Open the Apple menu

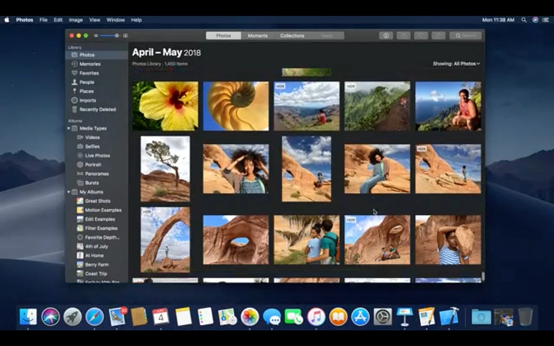tap(7, 20)
